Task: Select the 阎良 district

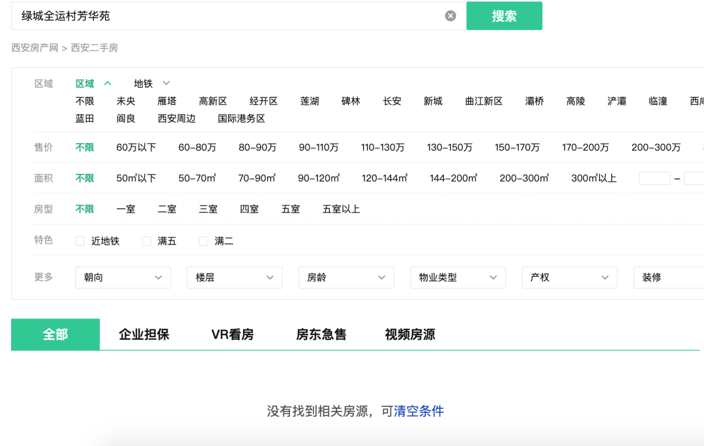Action: (126, 118)
